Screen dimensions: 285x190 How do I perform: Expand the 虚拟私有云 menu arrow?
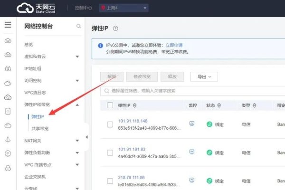(x=77, y=57)
